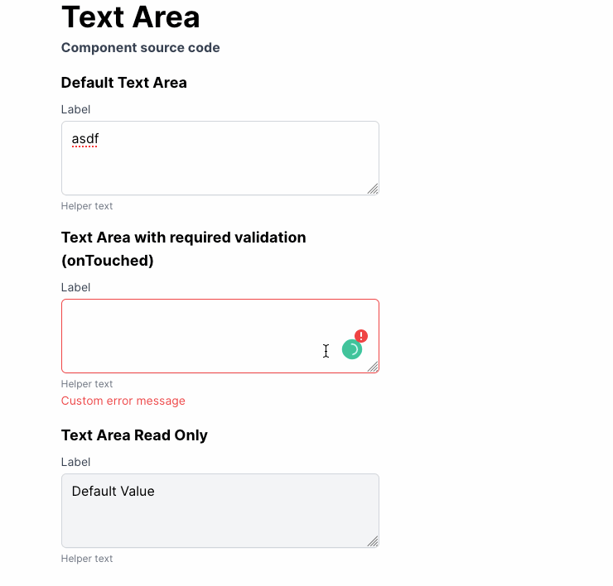Click the Label above the Default Text Area
This screenshot has width=613, height=586.
[75, 109]
